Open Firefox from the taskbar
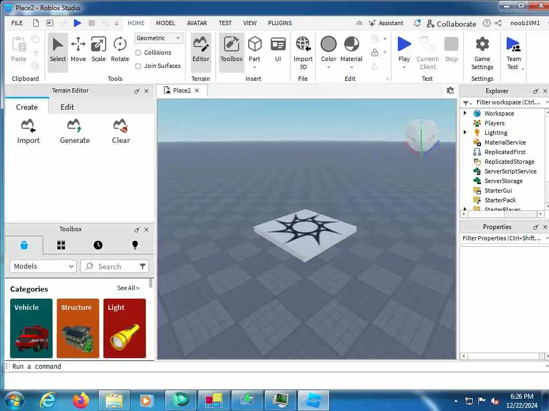 tap(81, 400)
